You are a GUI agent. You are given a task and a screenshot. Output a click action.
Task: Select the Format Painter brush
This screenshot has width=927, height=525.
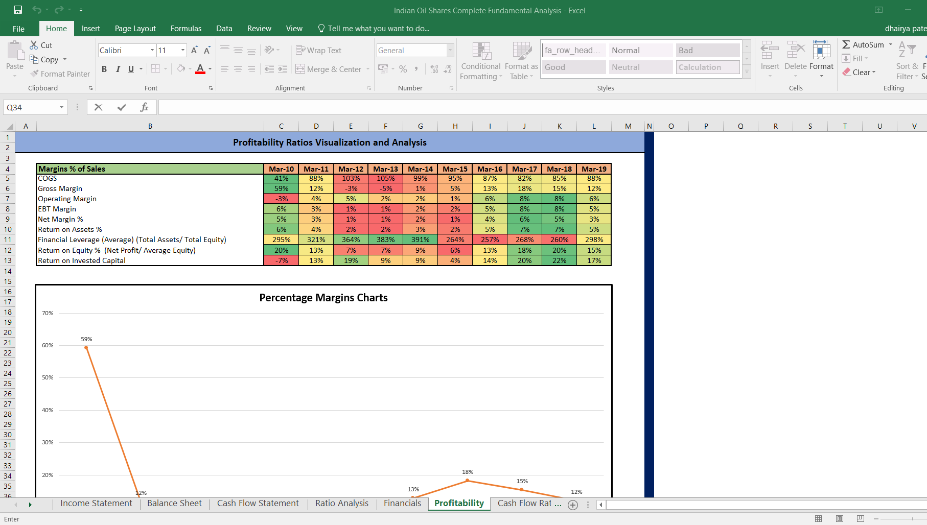[34, 74]
